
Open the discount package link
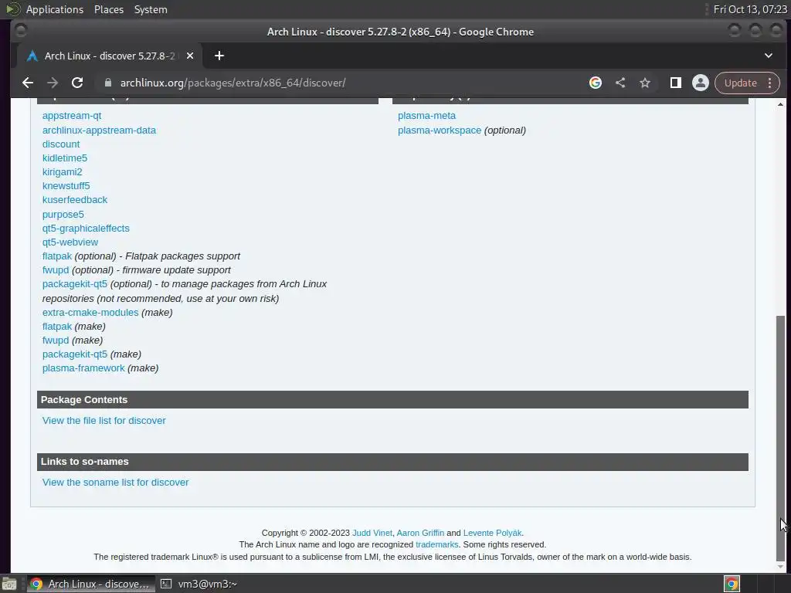point(61,144)
